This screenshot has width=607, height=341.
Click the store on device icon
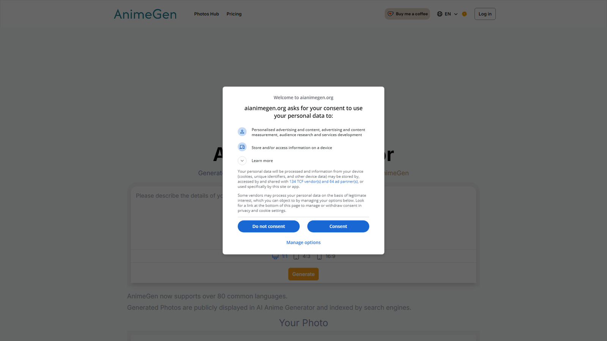pos(242,147)
